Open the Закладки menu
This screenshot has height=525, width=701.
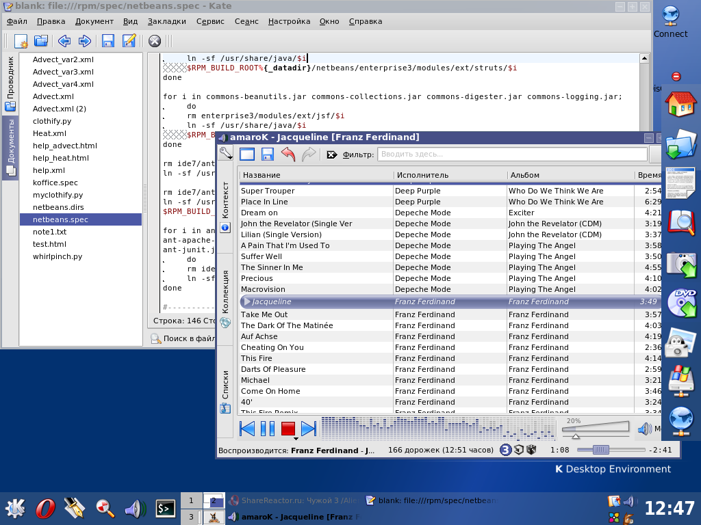tap(167, 21)
